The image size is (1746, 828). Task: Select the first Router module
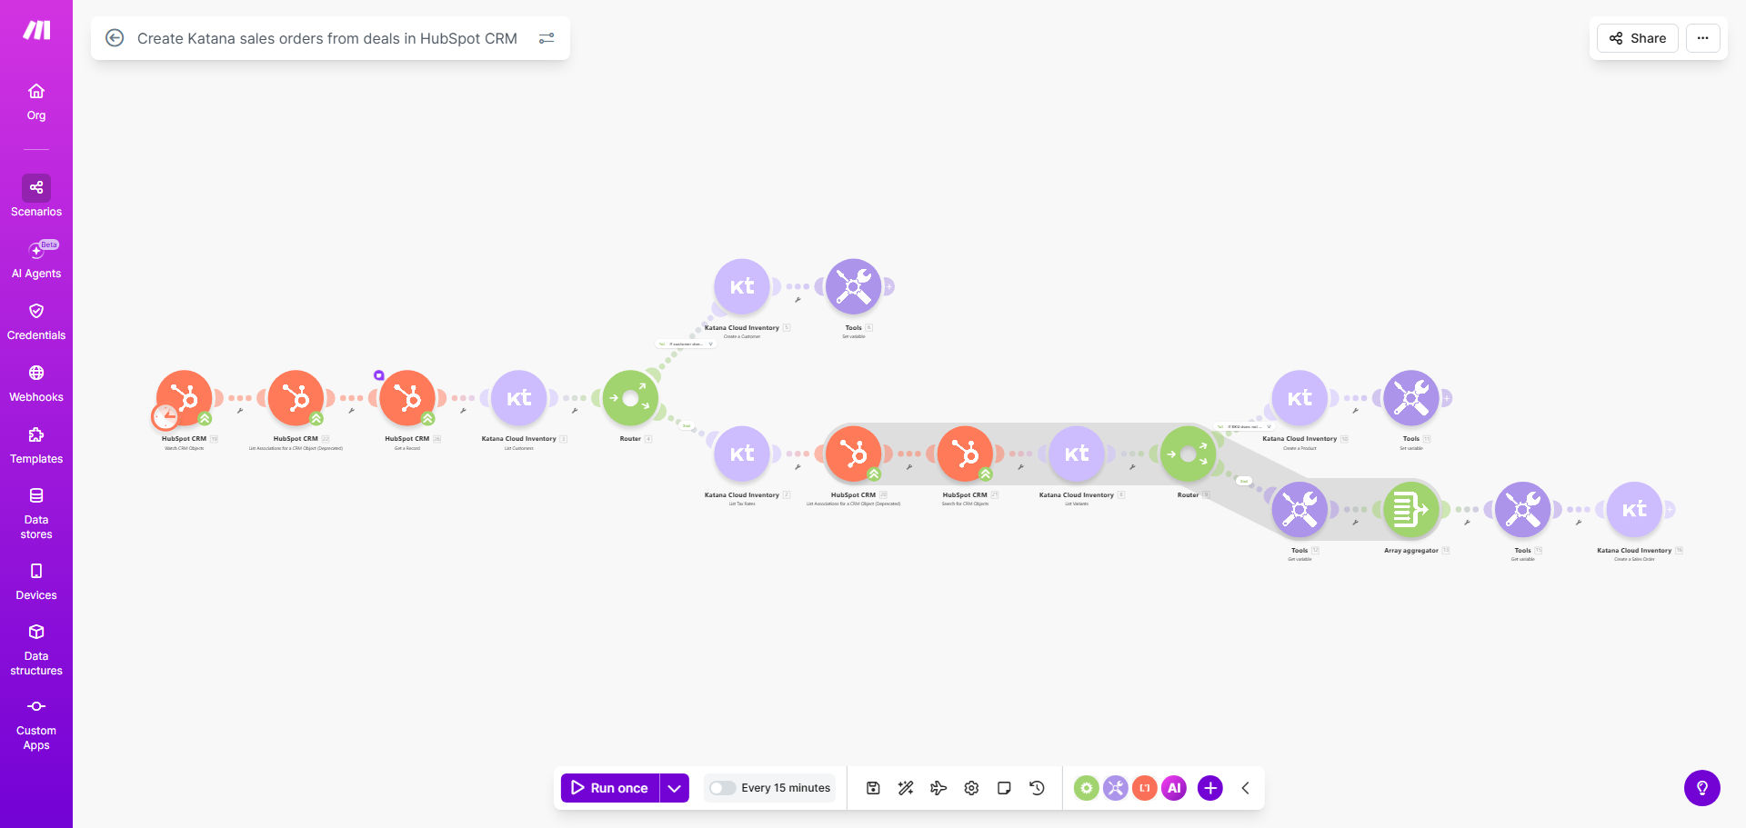(630, 397)
